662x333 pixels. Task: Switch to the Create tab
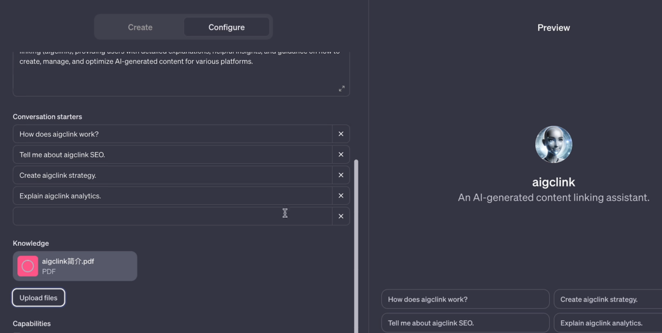point(140,27)
